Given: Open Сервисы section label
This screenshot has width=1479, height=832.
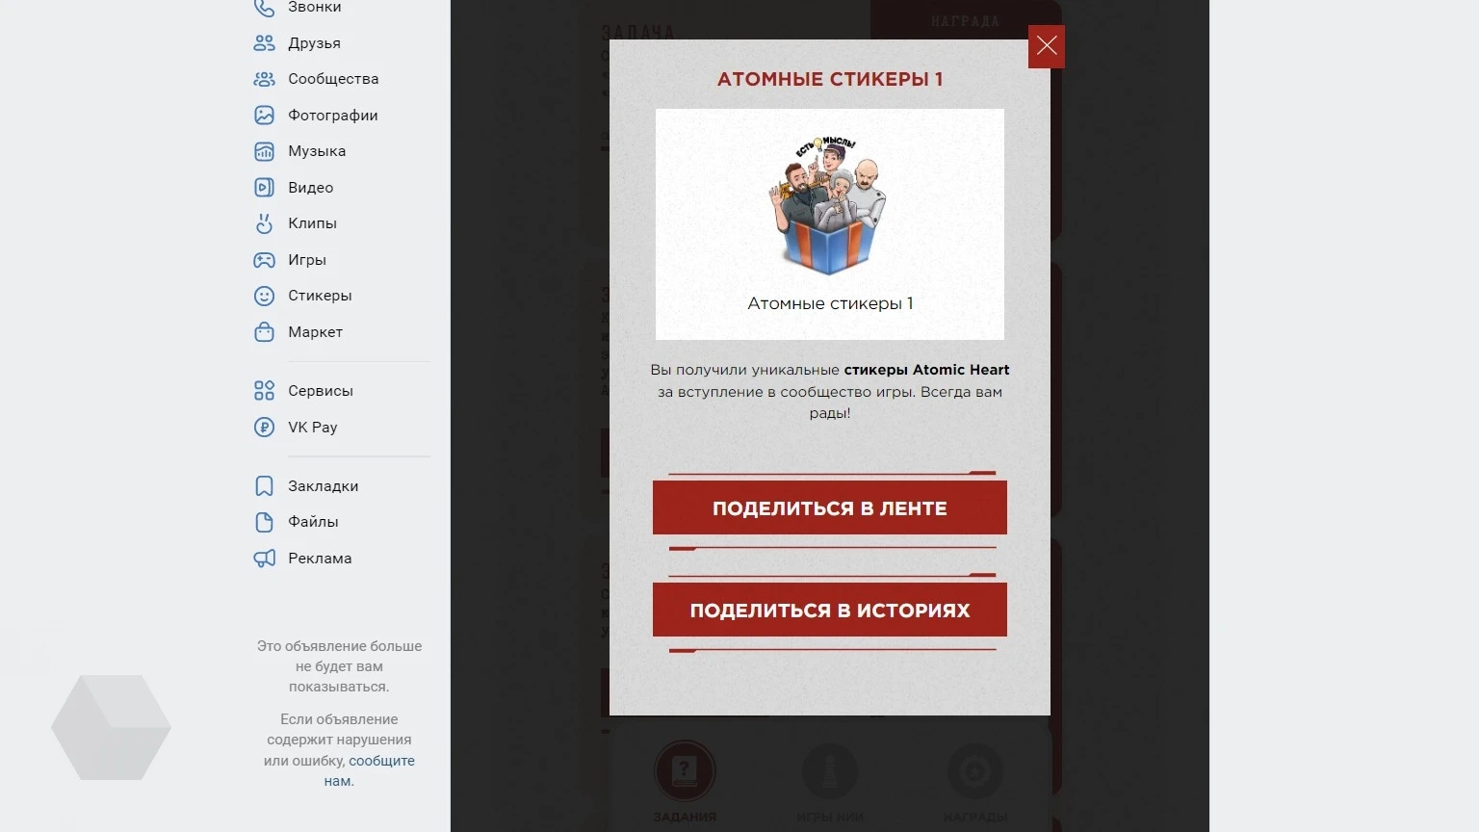Looking at the screenshot, I should click(x=321, y=391).
